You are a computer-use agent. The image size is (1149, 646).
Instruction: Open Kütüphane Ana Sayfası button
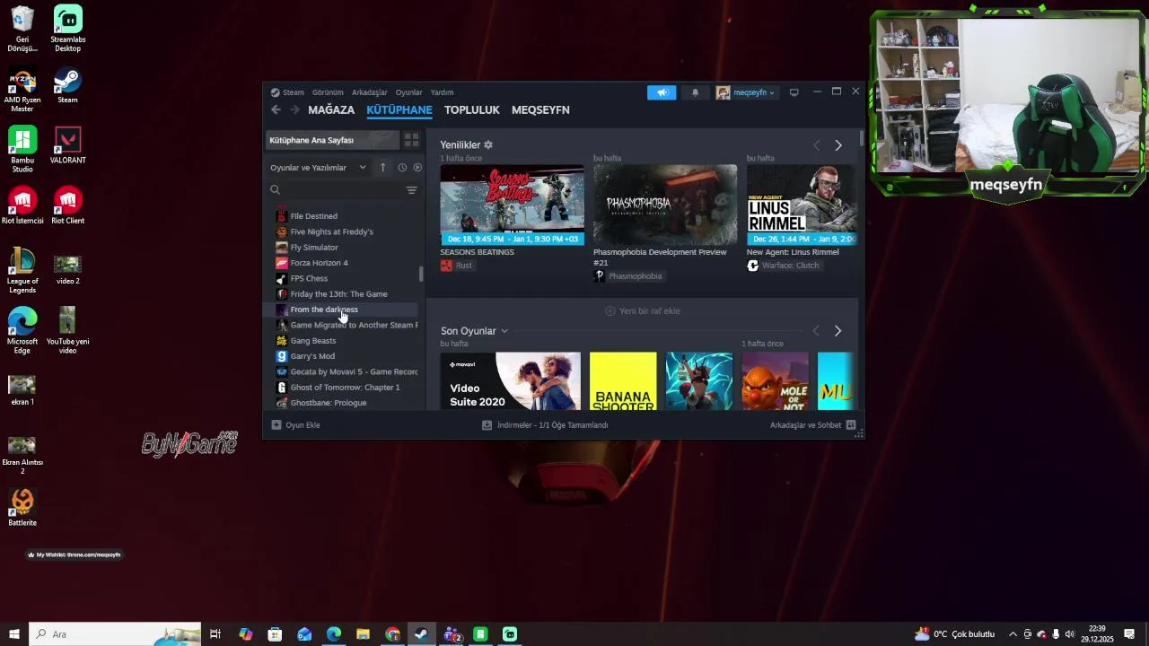(x=332, y=140)
